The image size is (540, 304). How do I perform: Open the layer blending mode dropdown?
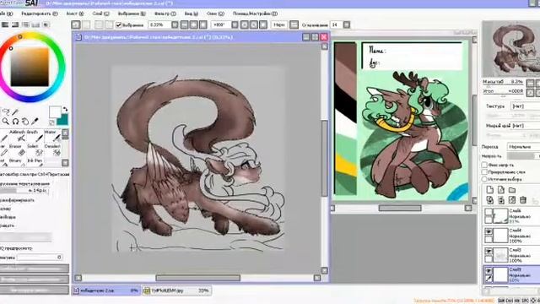point(523,147)
